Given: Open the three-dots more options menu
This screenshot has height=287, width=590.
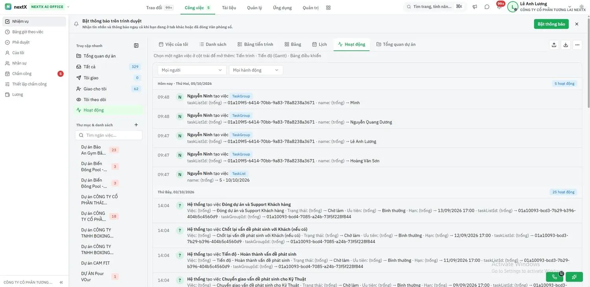Looking at the screenshot, I should pos(577,45).
